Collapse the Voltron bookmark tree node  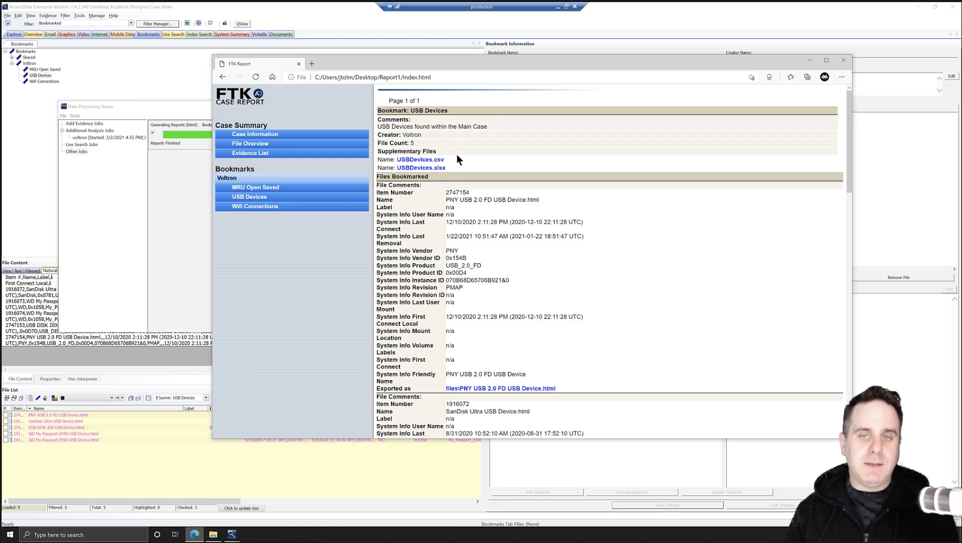[12, 63]
